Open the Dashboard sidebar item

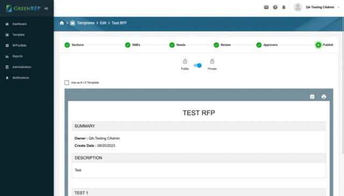(x=19, y=24)
